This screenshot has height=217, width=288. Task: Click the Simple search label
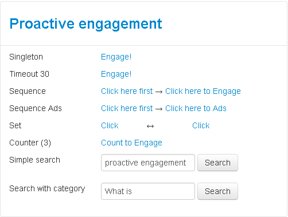(34, 160)
